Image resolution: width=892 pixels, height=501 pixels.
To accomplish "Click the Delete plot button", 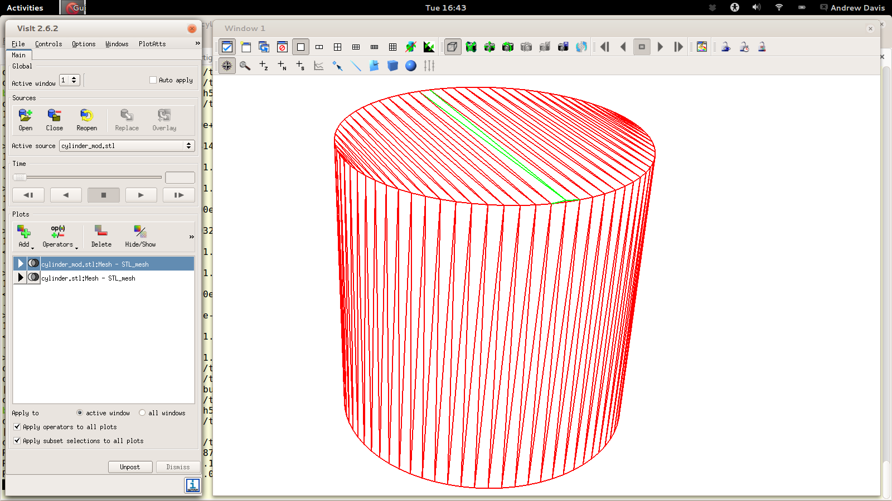I will [x=101, y=236].
